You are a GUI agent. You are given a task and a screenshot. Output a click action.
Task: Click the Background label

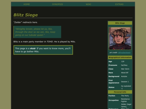pos(114,76)
